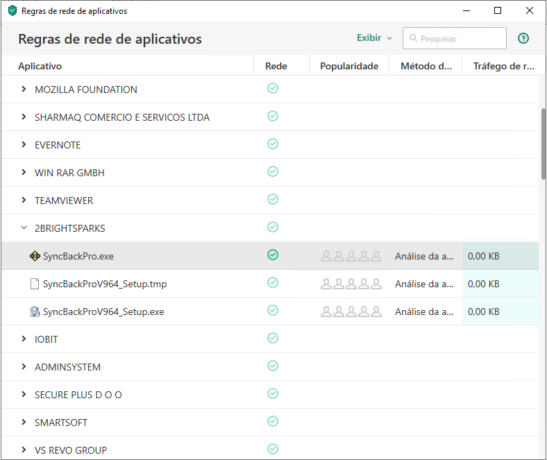Click popularity rating icons for SyncBackProV964_Setup.exe
This screenshot has width=547, height=460.
pos(351,312)
